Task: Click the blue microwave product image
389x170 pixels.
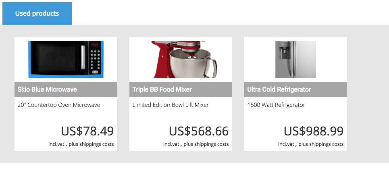Action: point(66,59)
